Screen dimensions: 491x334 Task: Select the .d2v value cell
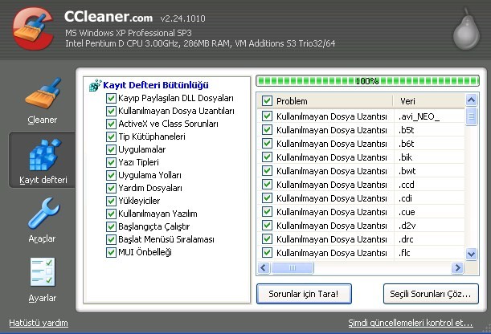point(407,226)
